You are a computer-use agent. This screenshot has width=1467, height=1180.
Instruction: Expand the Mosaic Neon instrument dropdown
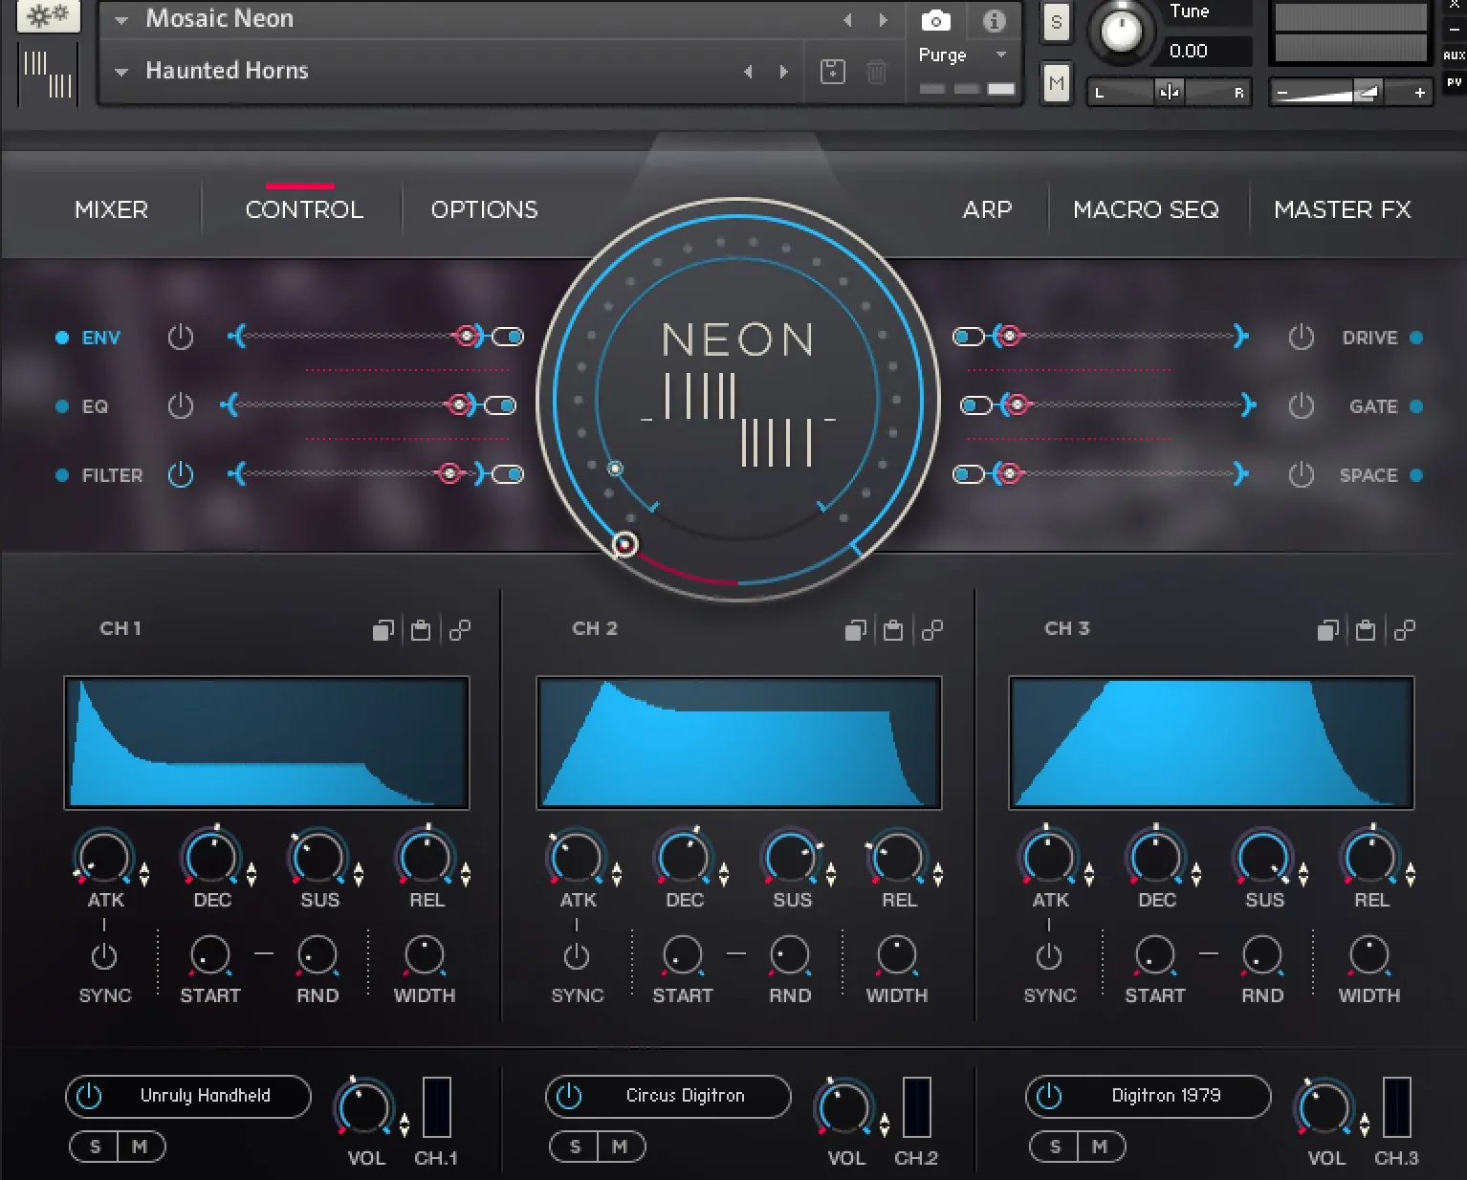[x=121, y=20]
